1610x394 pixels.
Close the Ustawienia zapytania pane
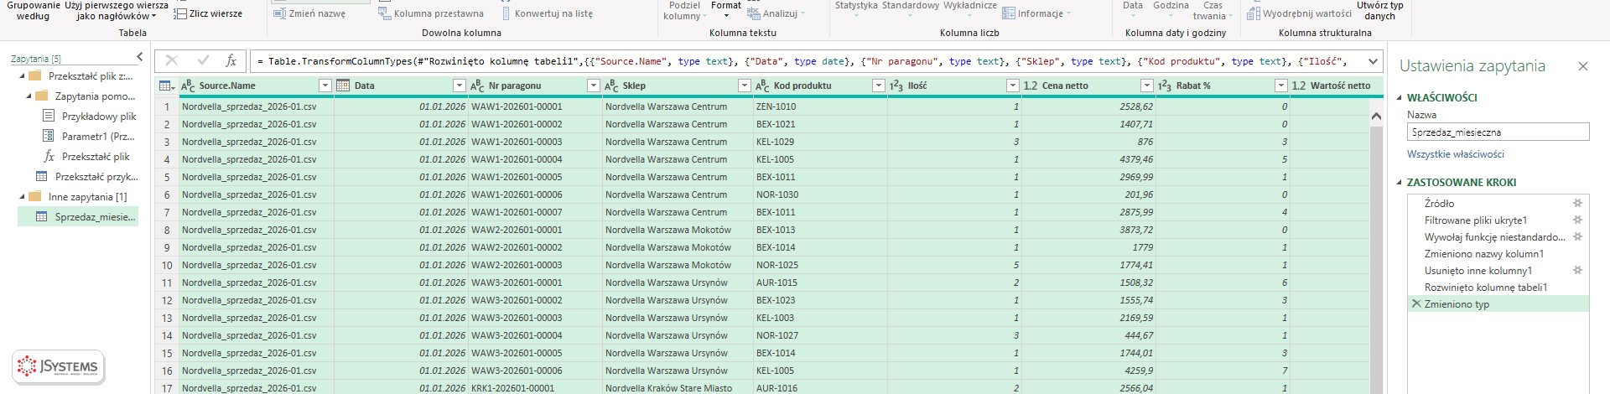pyautogui.click(x=1582, y=66)
